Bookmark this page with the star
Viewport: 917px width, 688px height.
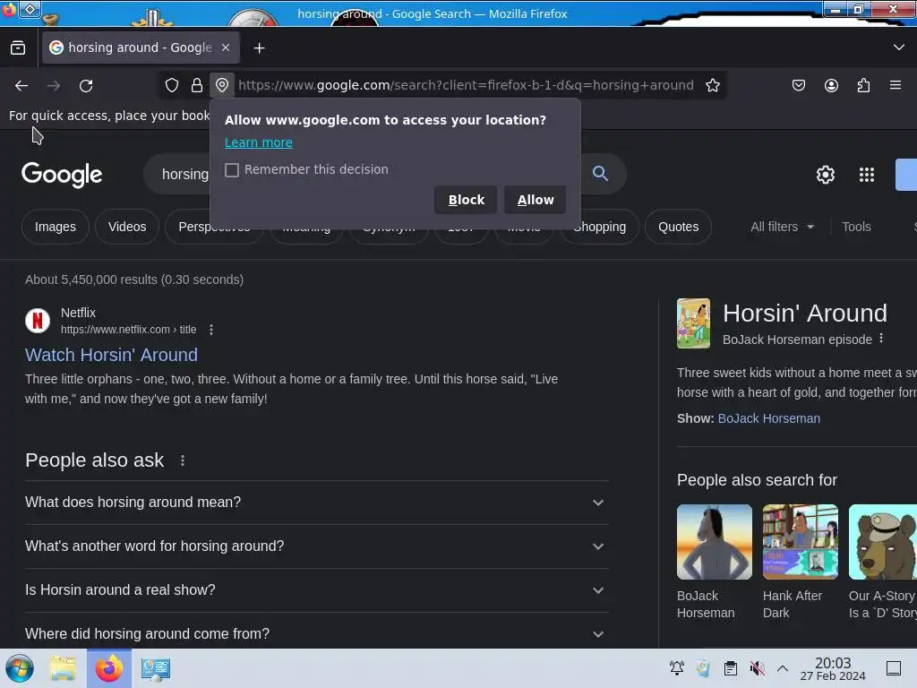[712, 85]
